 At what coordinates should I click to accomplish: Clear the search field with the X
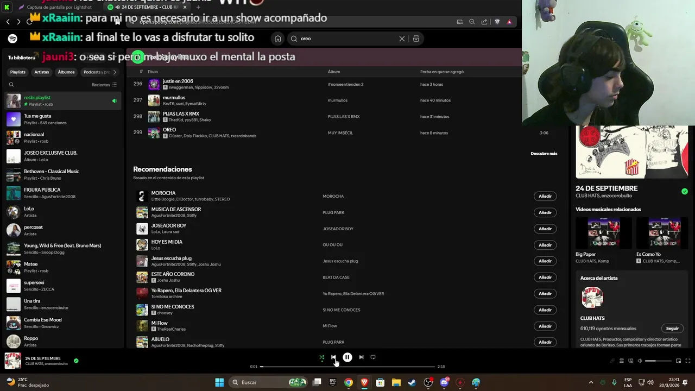402,39
